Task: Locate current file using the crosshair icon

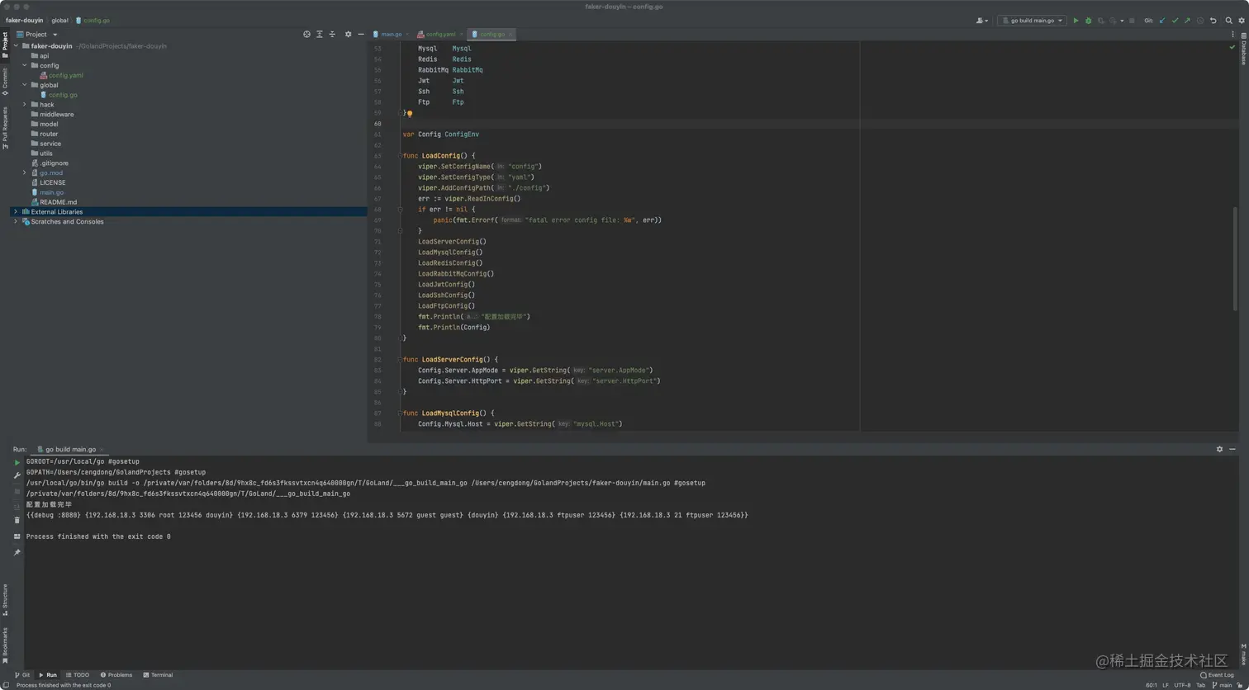Action: click(306, 34)
